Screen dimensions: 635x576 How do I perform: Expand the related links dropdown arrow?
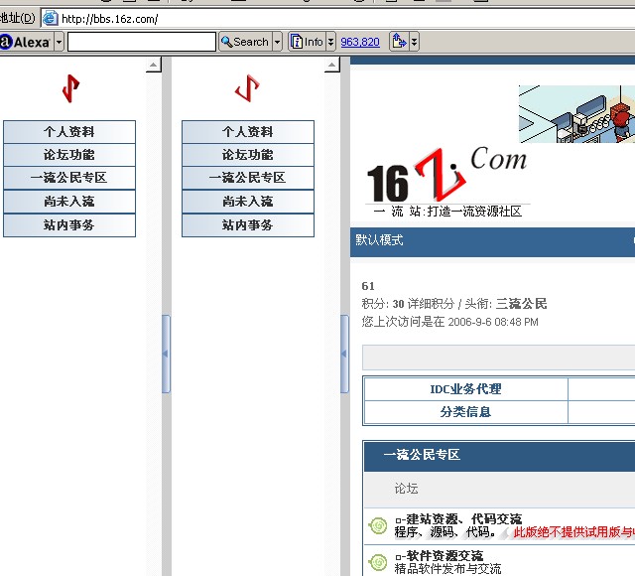pyautogui.click(x=414, y=42)
